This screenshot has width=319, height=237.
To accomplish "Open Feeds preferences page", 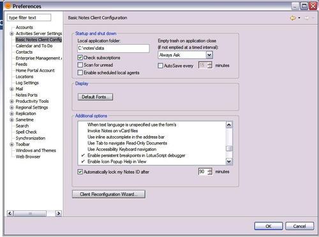I will pos(21,65).
